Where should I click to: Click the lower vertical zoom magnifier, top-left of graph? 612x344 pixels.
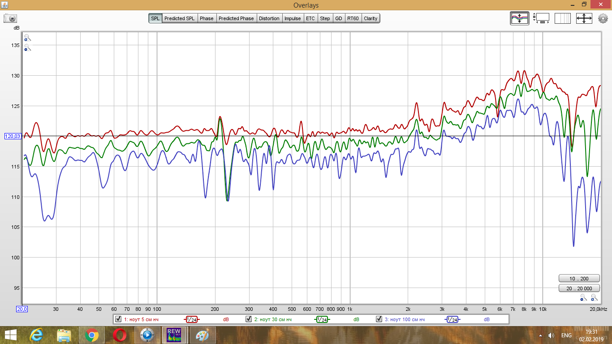click(27, 47)
